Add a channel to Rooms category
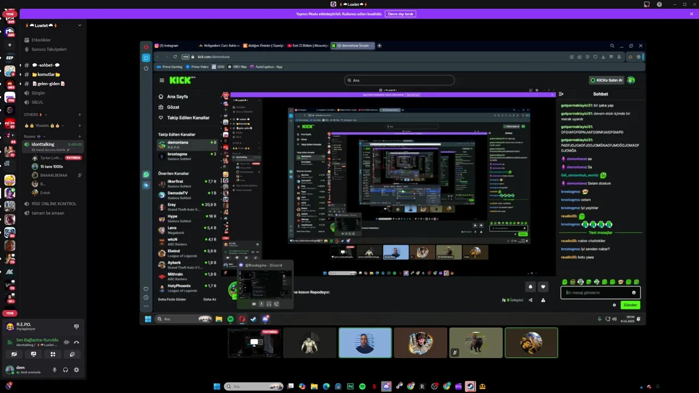Image resolution: width=699 pixels, height=393 pixels. click(x=79, y=136)
